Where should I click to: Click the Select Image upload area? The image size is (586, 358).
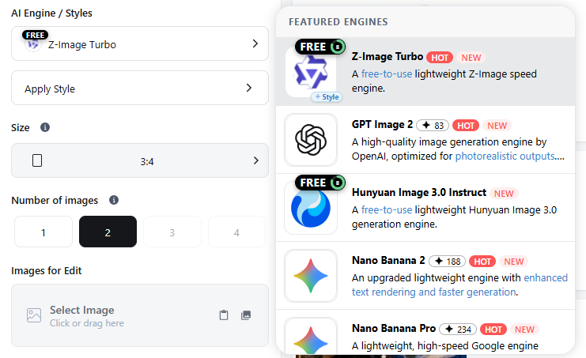pyautogui.click(x=140, y=315)
